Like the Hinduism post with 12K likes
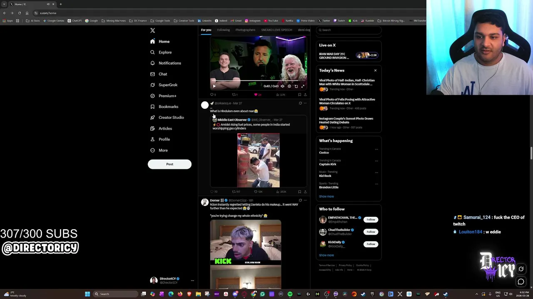 click(258, 192)
